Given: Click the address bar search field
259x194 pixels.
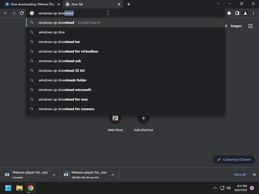Looking at the screenshot, I should (125, 13).
